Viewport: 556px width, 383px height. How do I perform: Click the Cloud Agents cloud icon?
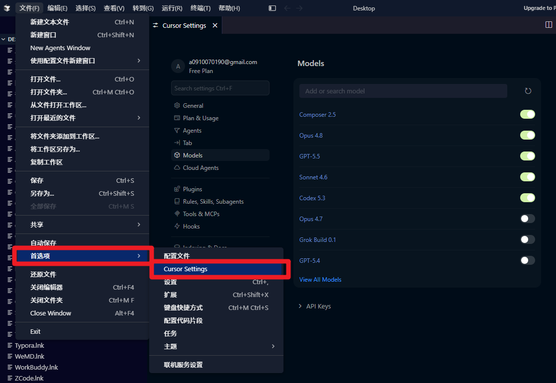(177, 167)
